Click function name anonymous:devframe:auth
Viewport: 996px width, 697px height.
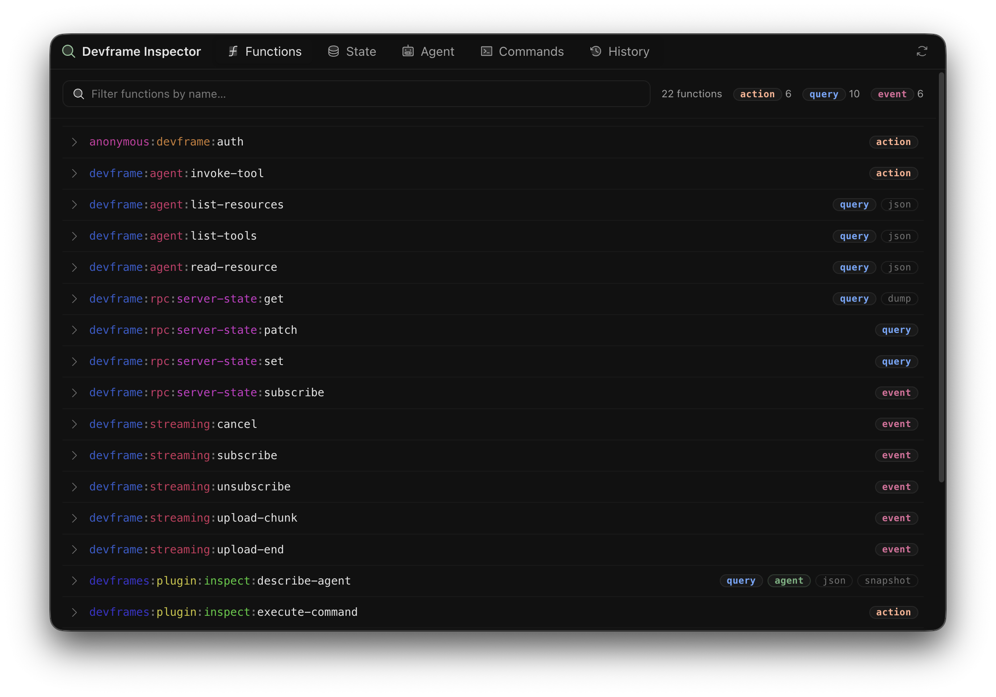coord(166,142)
